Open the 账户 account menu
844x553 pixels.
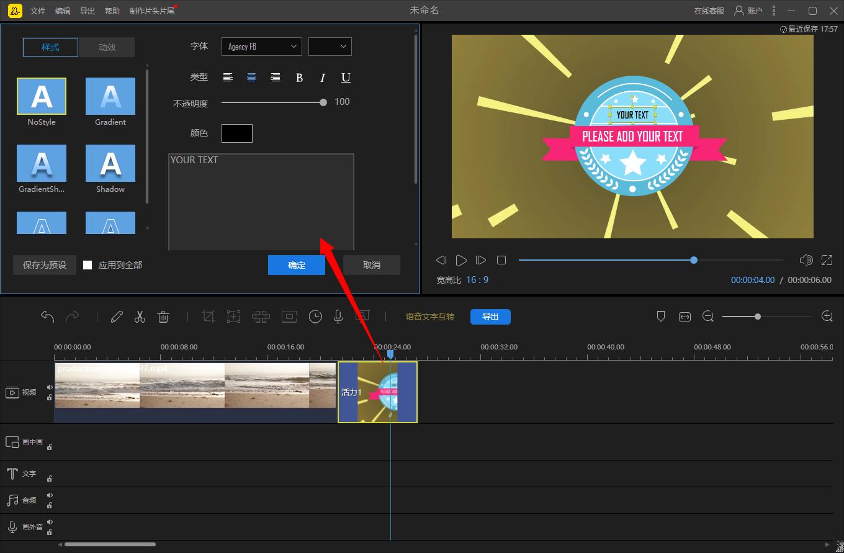748,11
